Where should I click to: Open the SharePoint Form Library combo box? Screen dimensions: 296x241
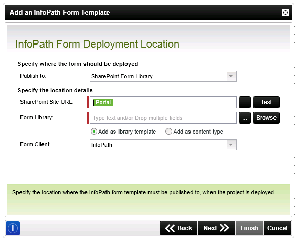[163, 76]
